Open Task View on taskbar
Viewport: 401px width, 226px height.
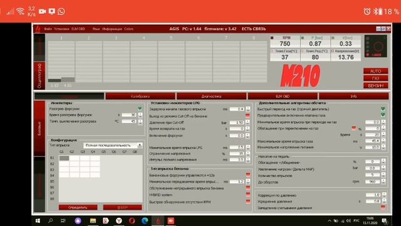point(63,220)
